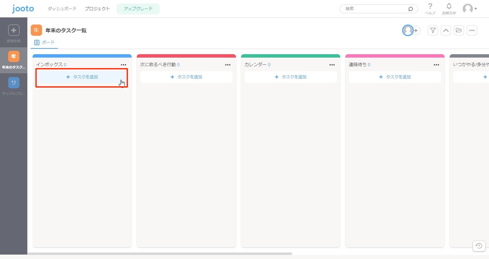This screenshot has height=259, width=489.
Task: Open the filter funnel icon
Action: 433,30
